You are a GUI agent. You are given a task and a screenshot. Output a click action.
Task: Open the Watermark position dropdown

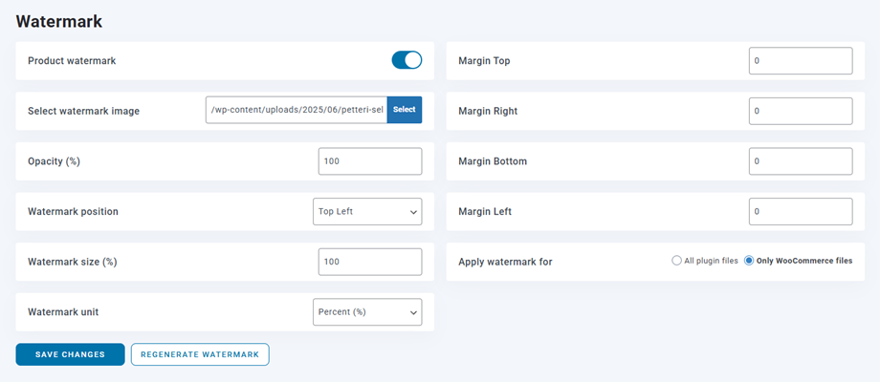click(366, 211)
